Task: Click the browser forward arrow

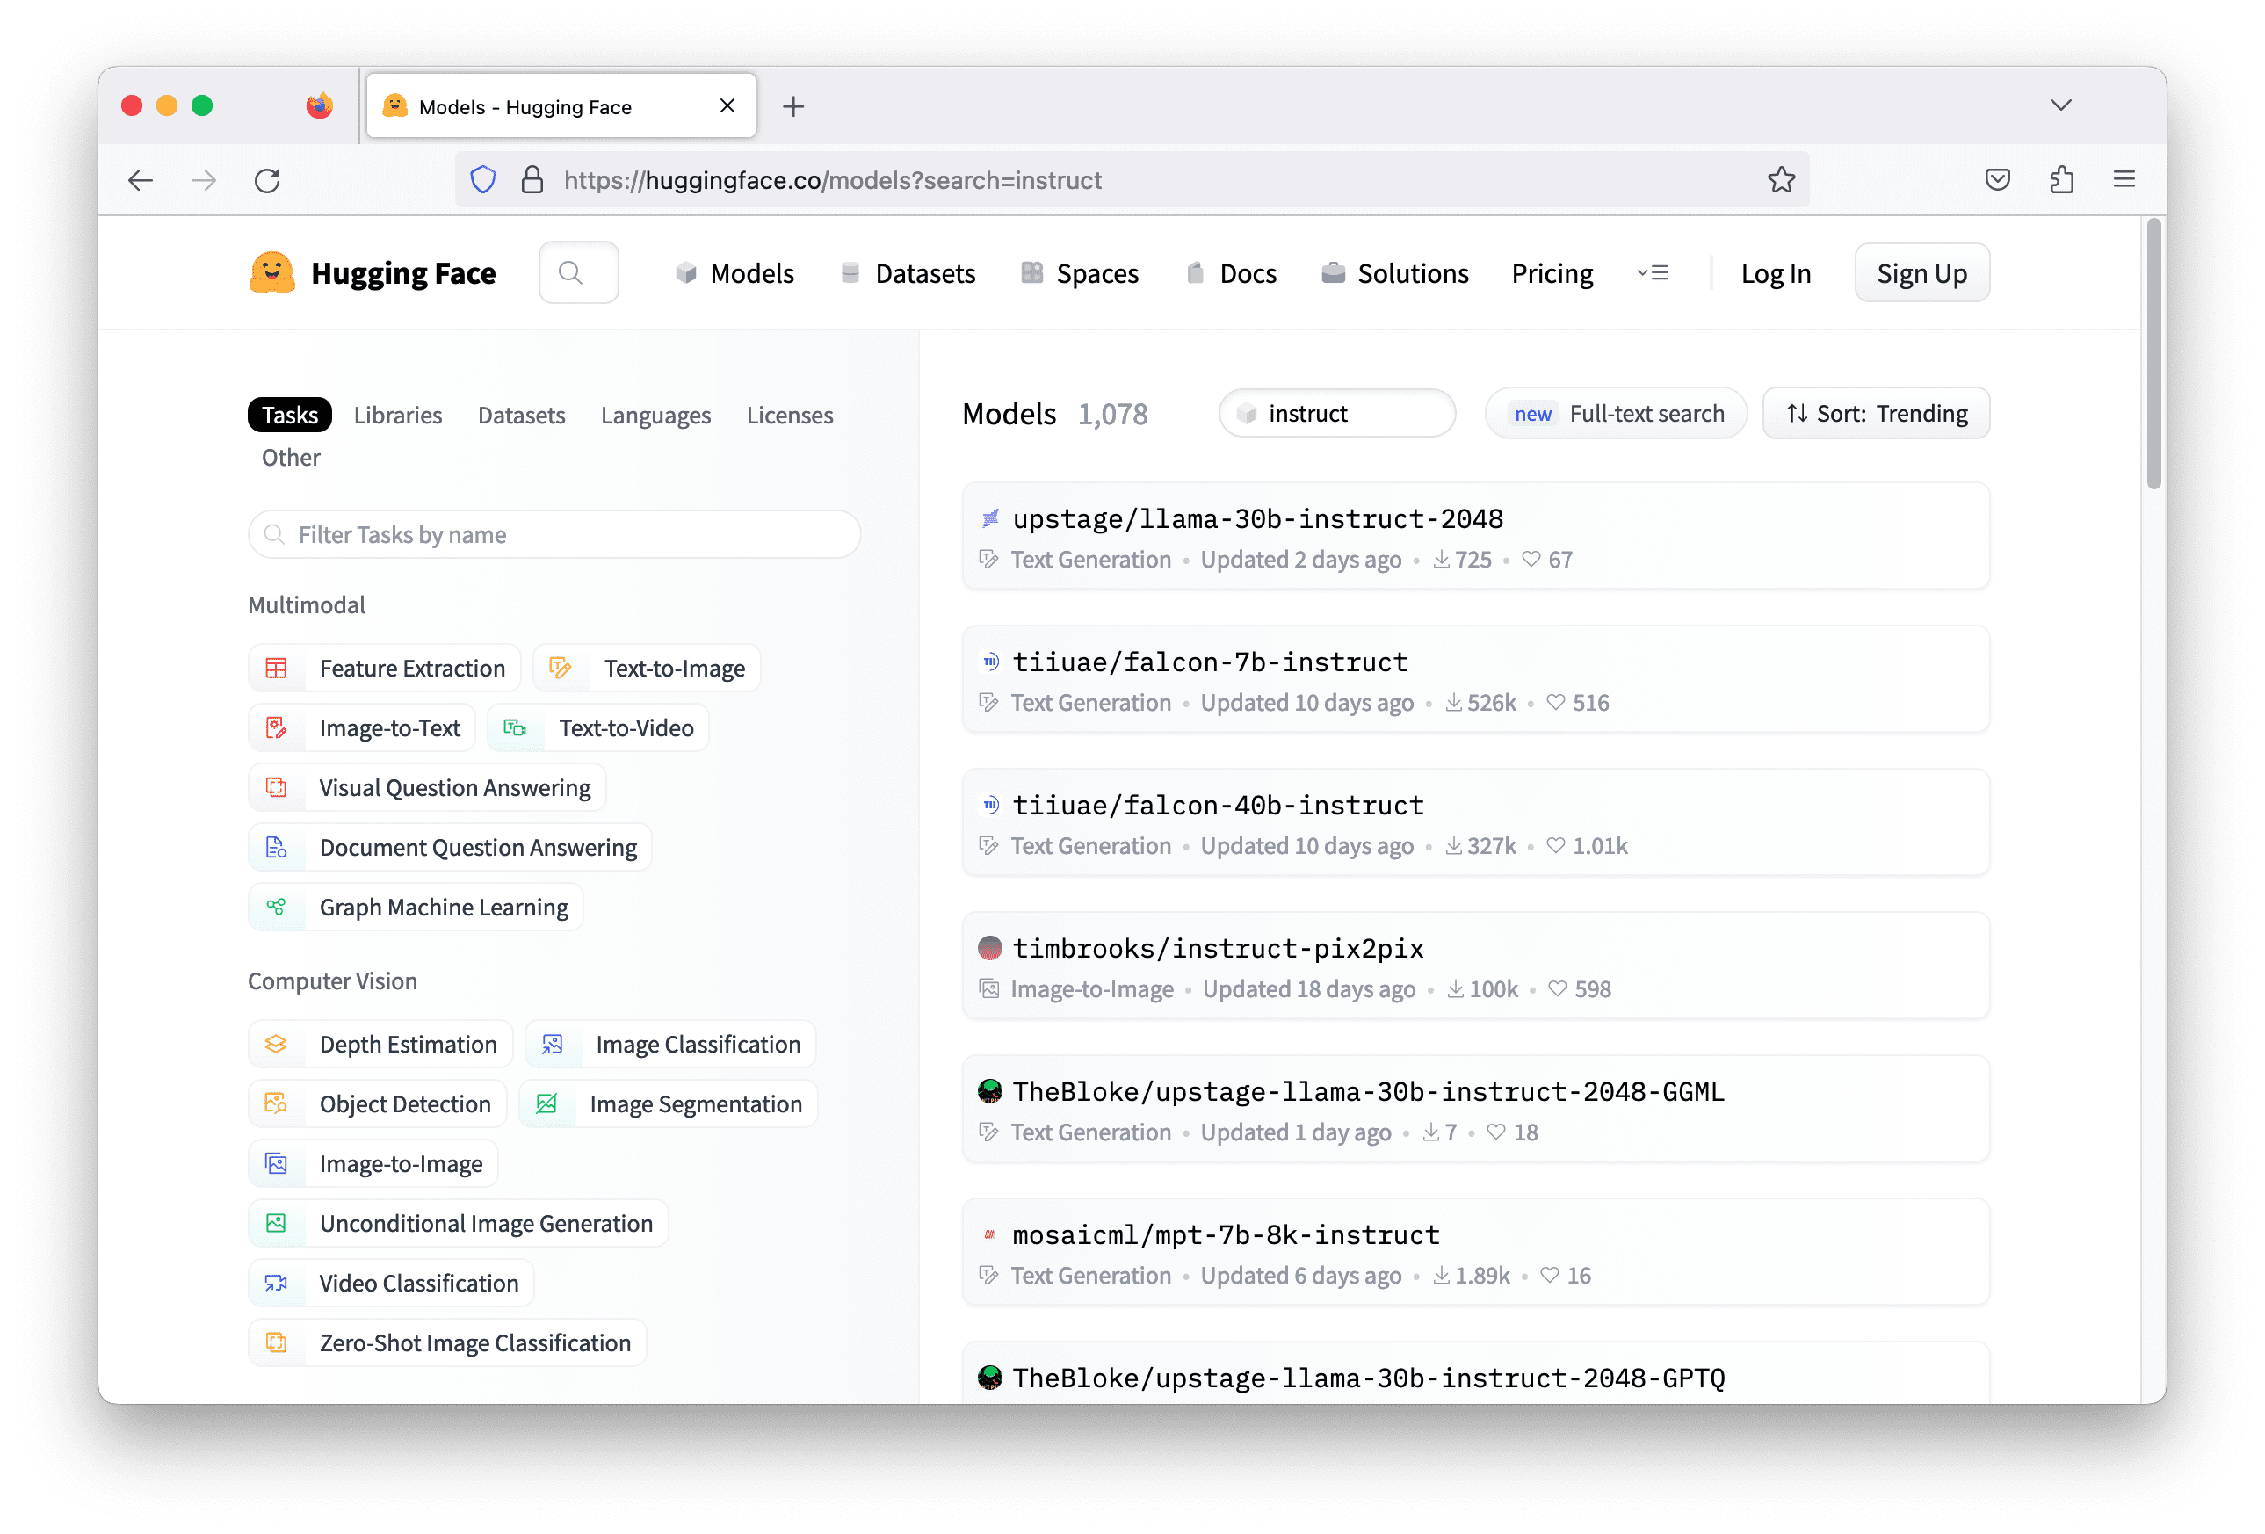Action: tap(204, 180)
